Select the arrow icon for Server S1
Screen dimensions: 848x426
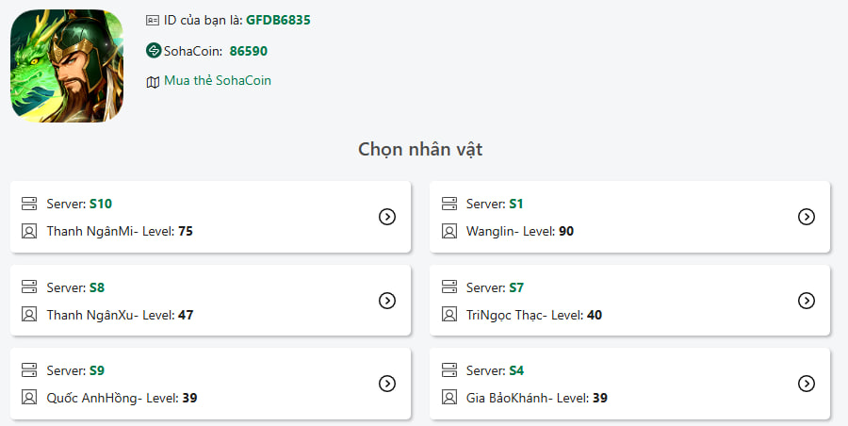806,217
